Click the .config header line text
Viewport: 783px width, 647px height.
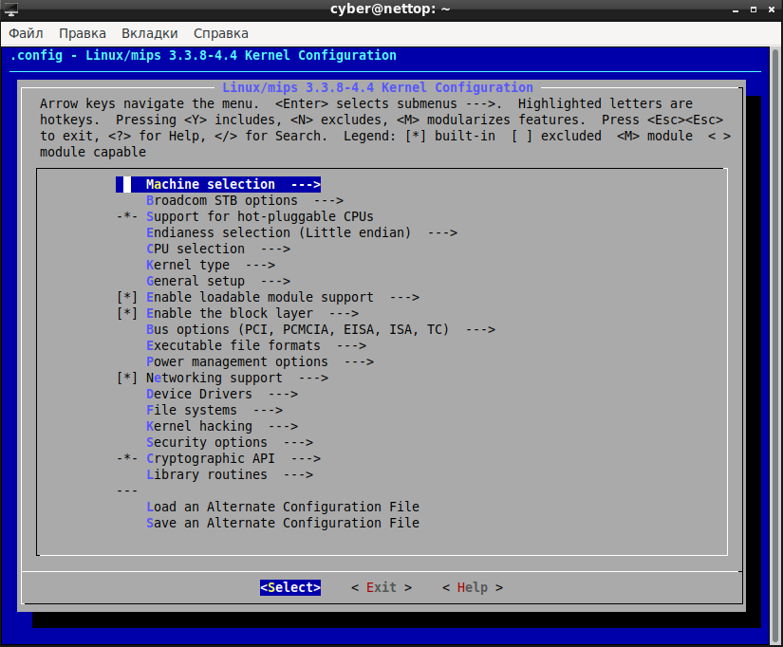point(203,55)
